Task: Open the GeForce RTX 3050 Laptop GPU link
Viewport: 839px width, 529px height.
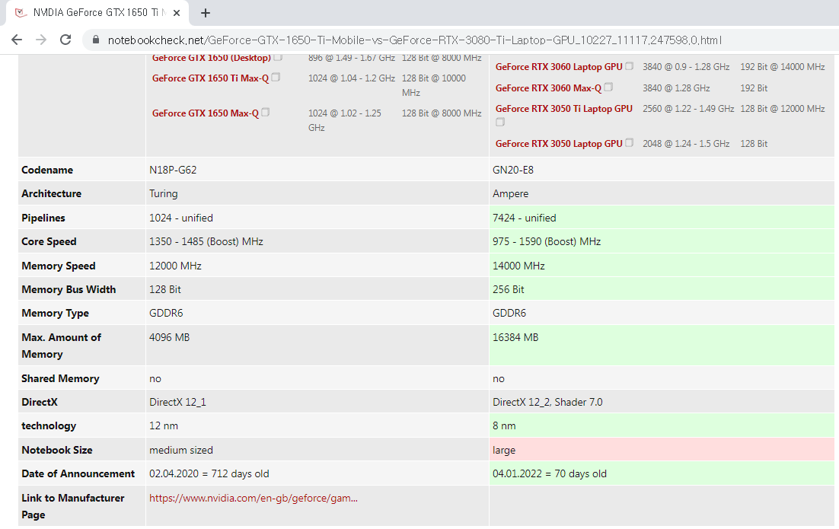Action: 559,144
